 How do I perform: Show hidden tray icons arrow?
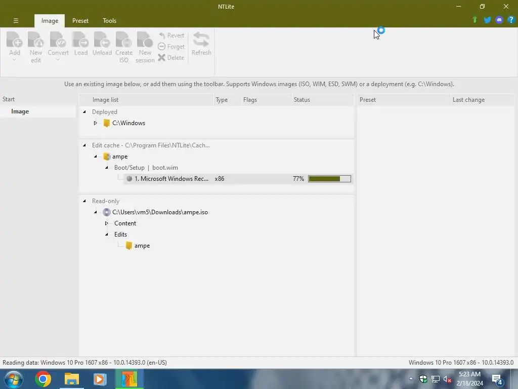point(411,379)
